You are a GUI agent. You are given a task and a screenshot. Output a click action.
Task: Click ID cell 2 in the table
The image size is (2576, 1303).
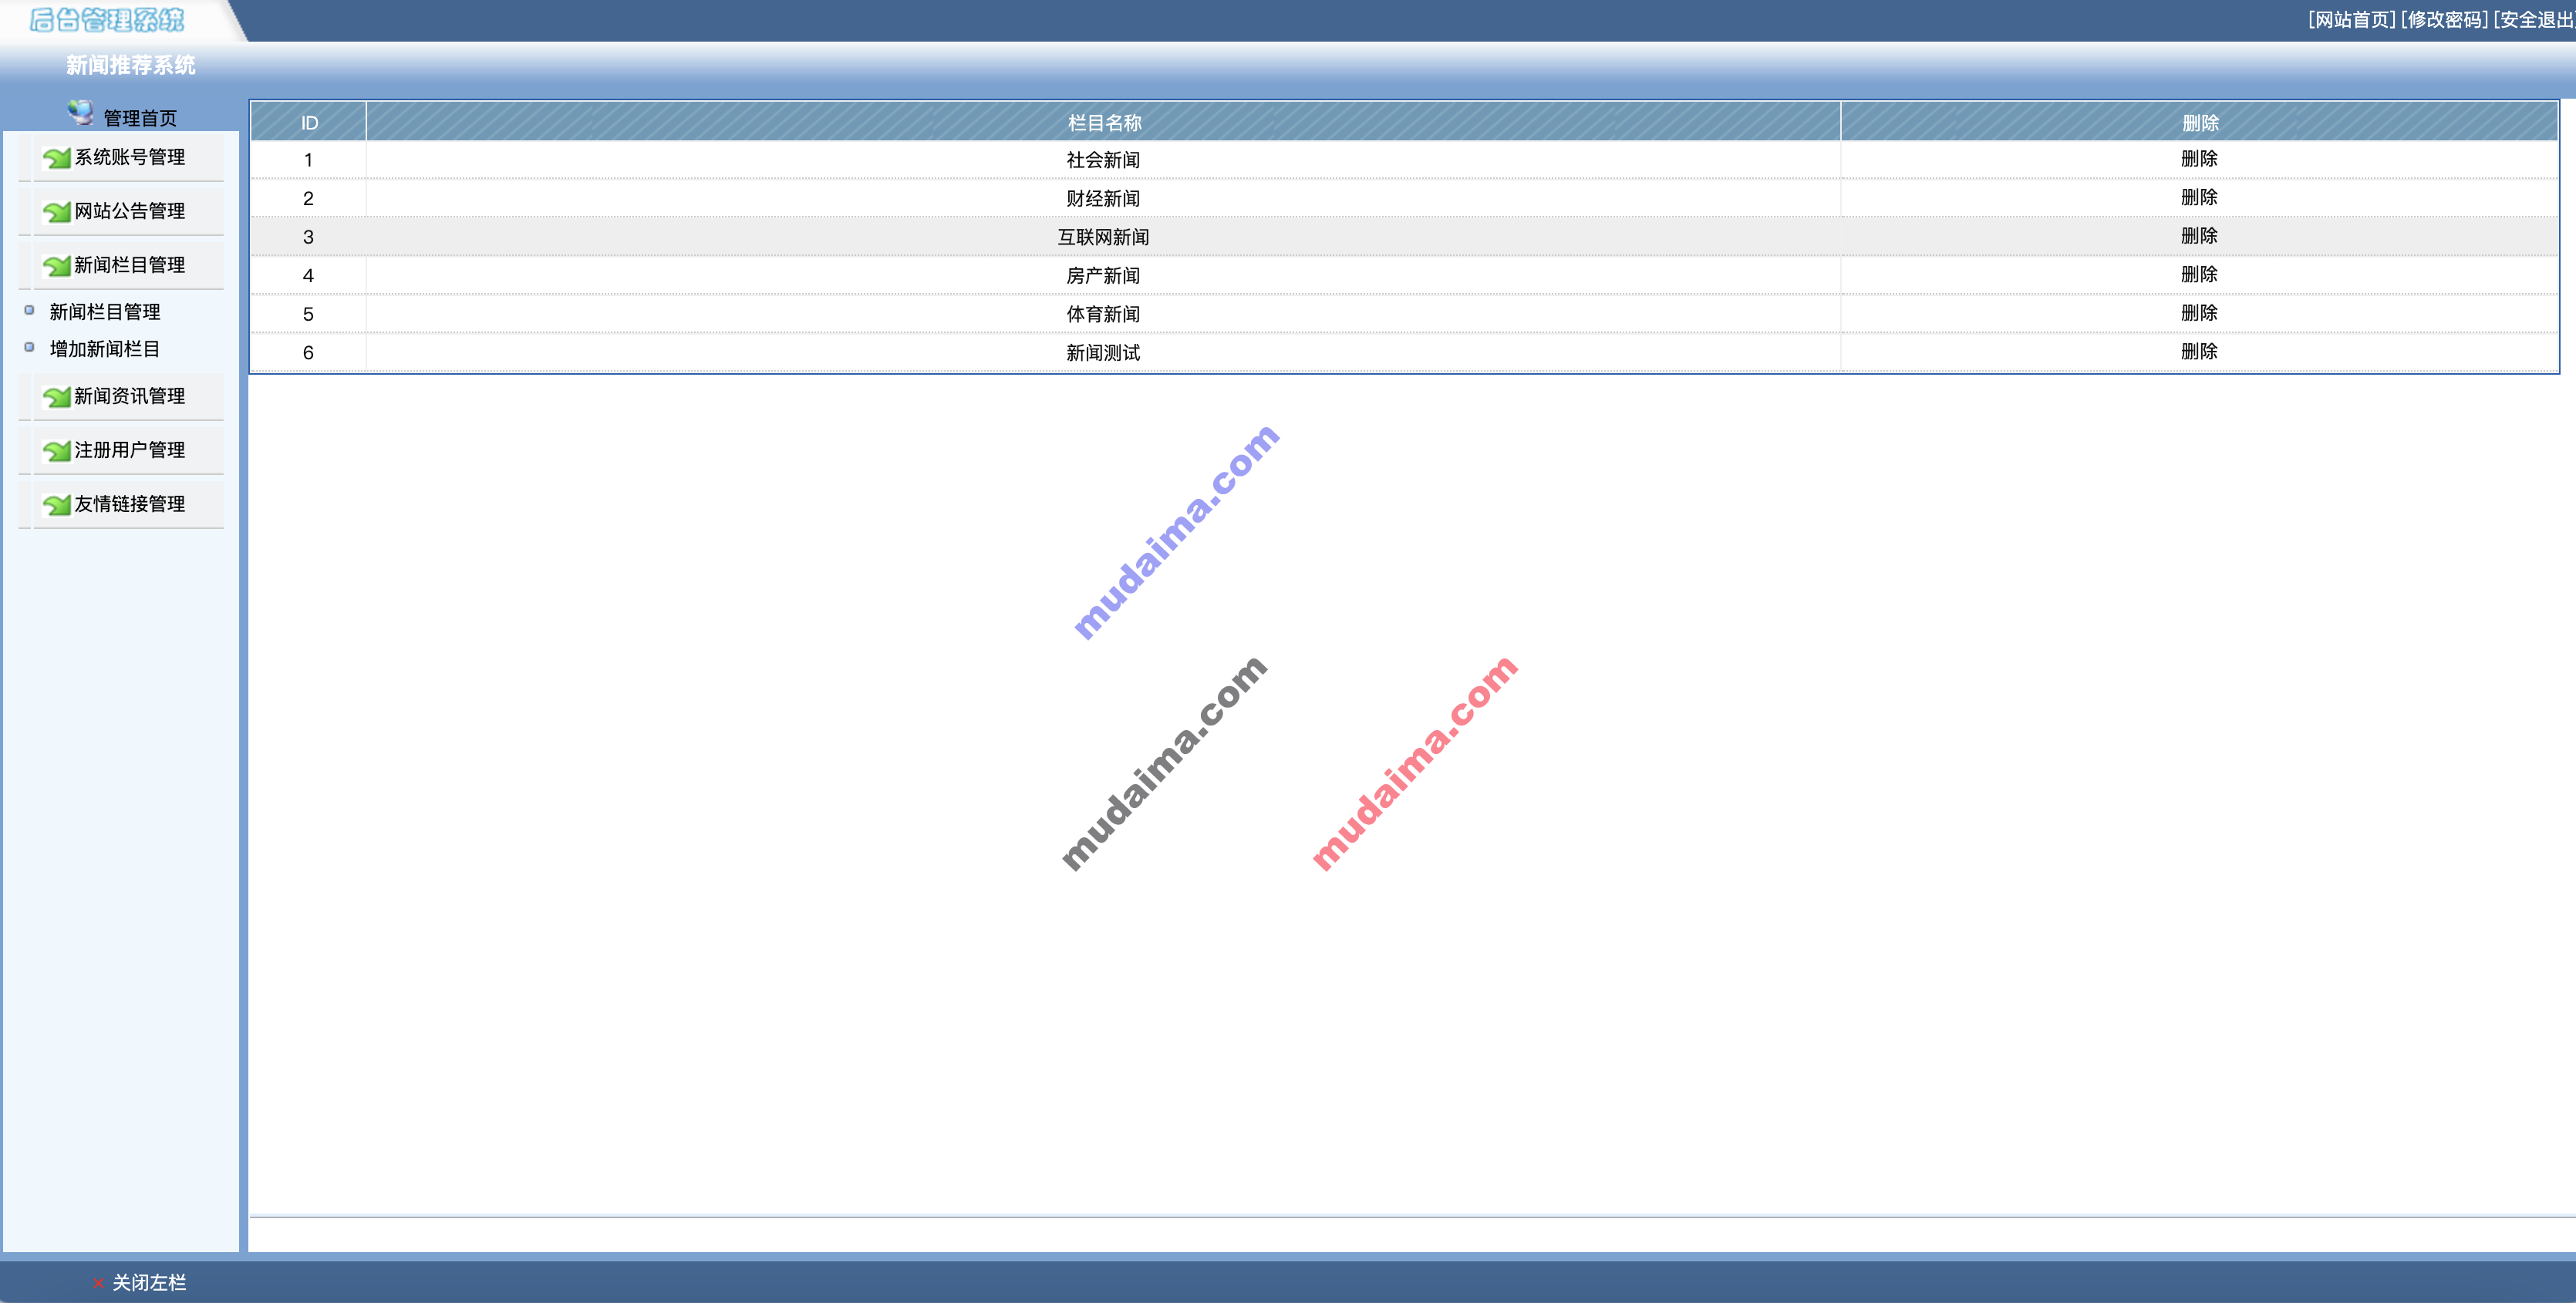(308, 198)
